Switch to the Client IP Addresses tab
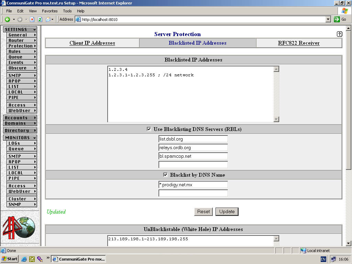The image size is (352, 264). point(92,43)
